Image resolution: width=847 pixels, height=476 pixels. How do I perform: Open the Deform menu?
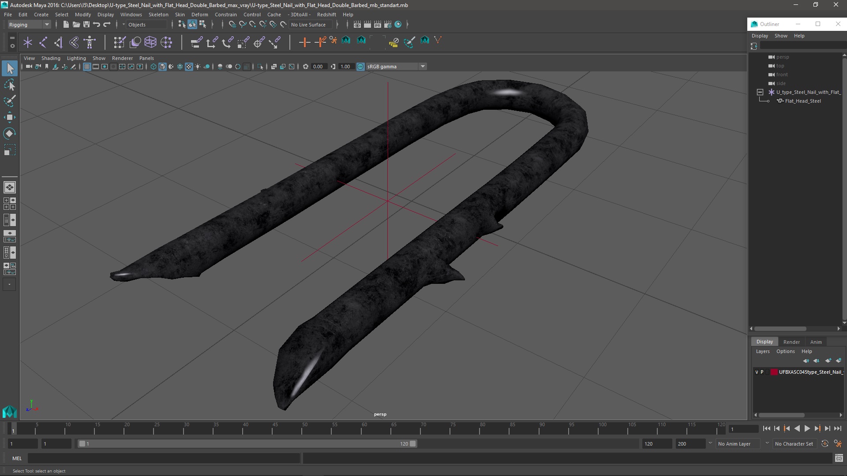tap(199, 15)
